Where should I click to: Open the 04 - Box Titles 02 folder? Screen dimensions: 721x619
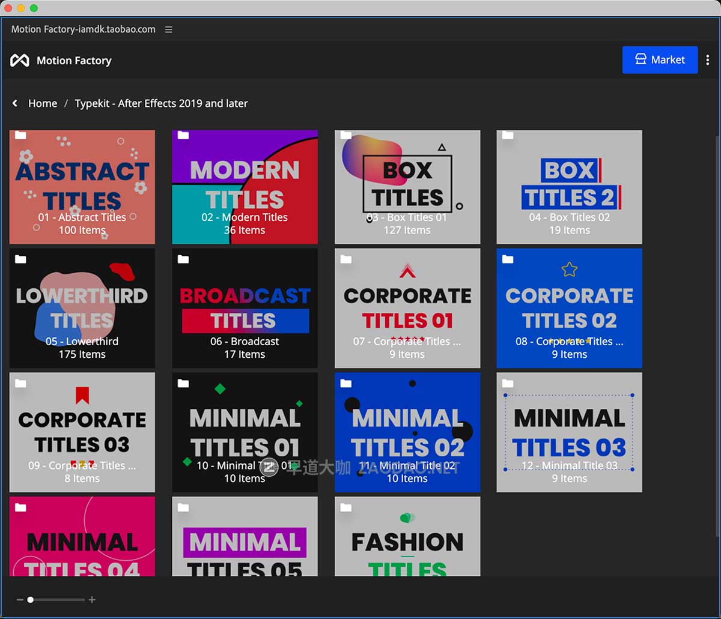[570, 187]
